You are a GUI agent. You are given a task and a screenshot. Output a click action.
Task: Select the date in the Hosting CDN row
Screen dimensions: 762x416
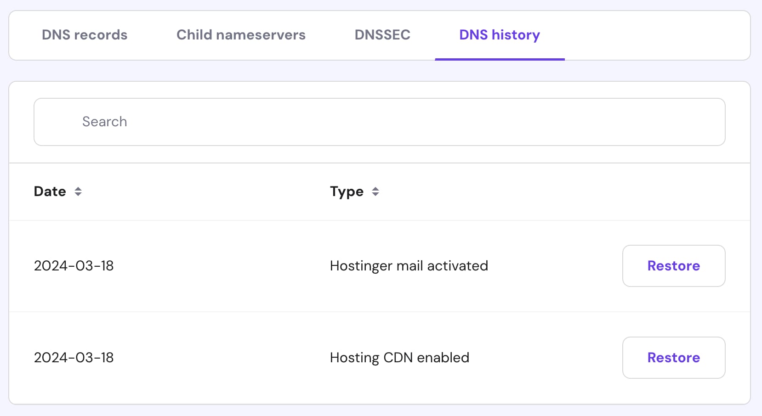[x=74, y=358]
